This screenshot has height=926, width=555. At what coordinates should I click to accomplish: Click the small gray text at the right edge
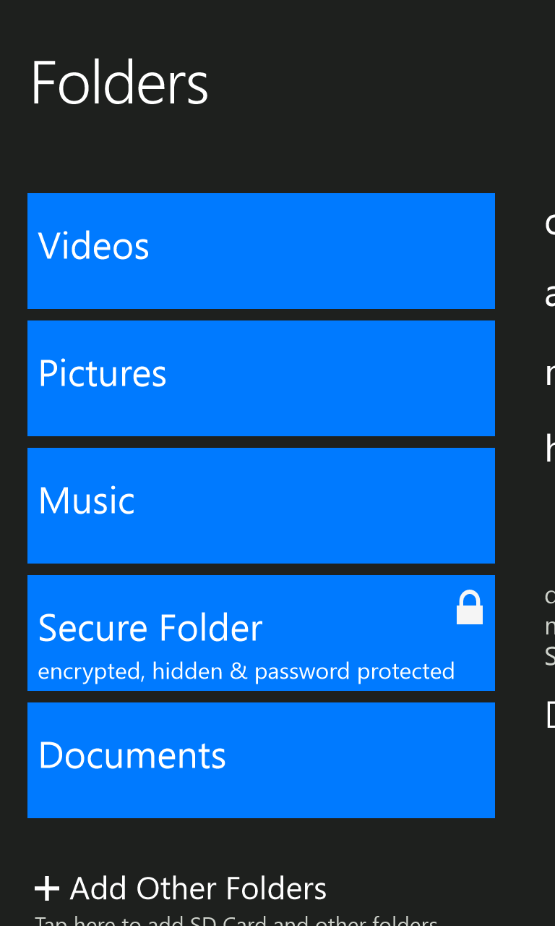click(550, 625)
